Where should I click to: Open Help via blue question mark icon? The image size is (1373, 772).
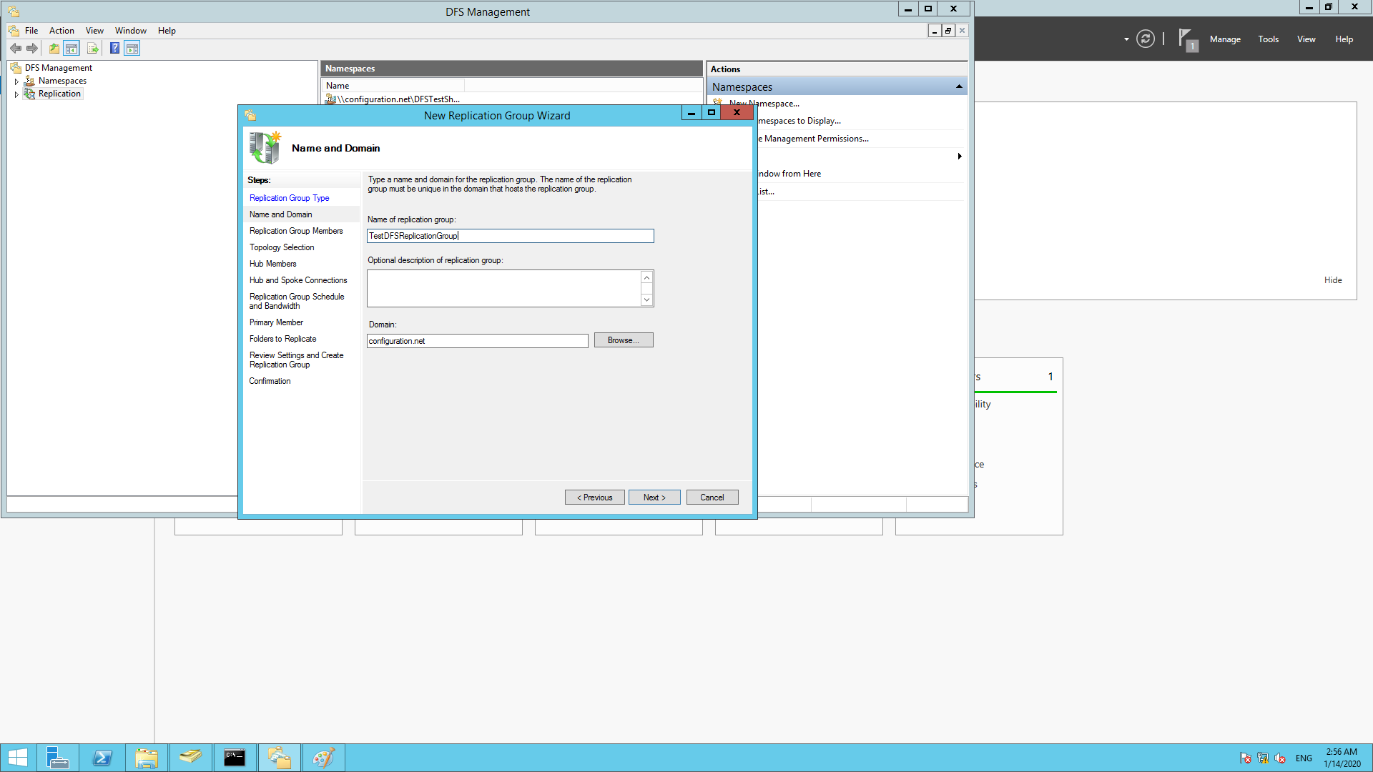(114, 49)
